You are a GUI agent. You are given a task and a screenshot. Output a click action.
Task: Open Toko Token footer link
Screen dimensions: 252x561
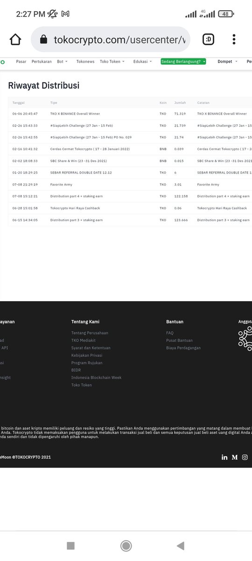coord(82,385)
